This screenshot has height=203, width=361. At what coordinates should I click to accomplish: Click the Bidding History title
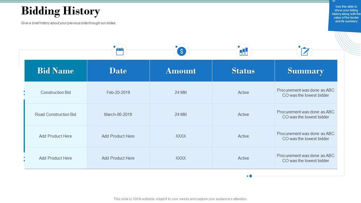point(61,11)
